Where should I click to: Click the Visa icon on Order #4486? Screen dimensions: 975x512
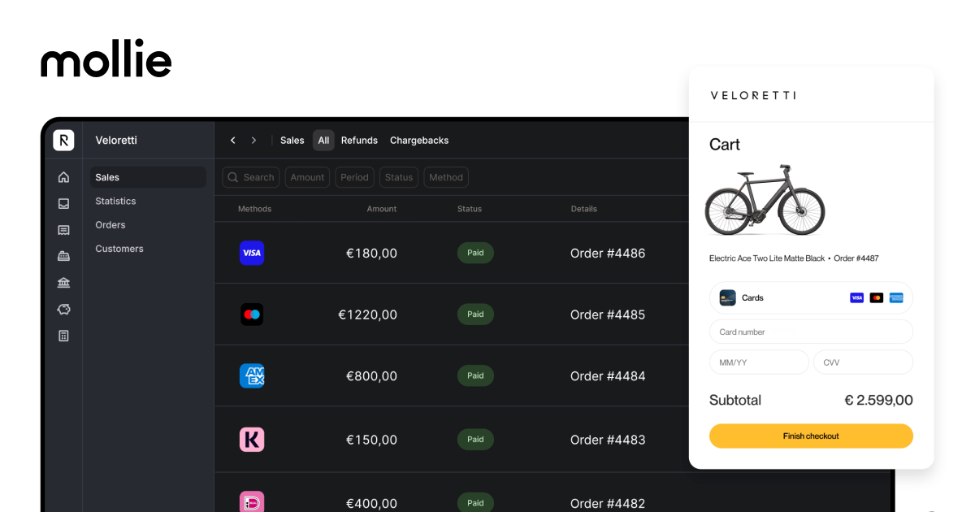tap(252, 253)
